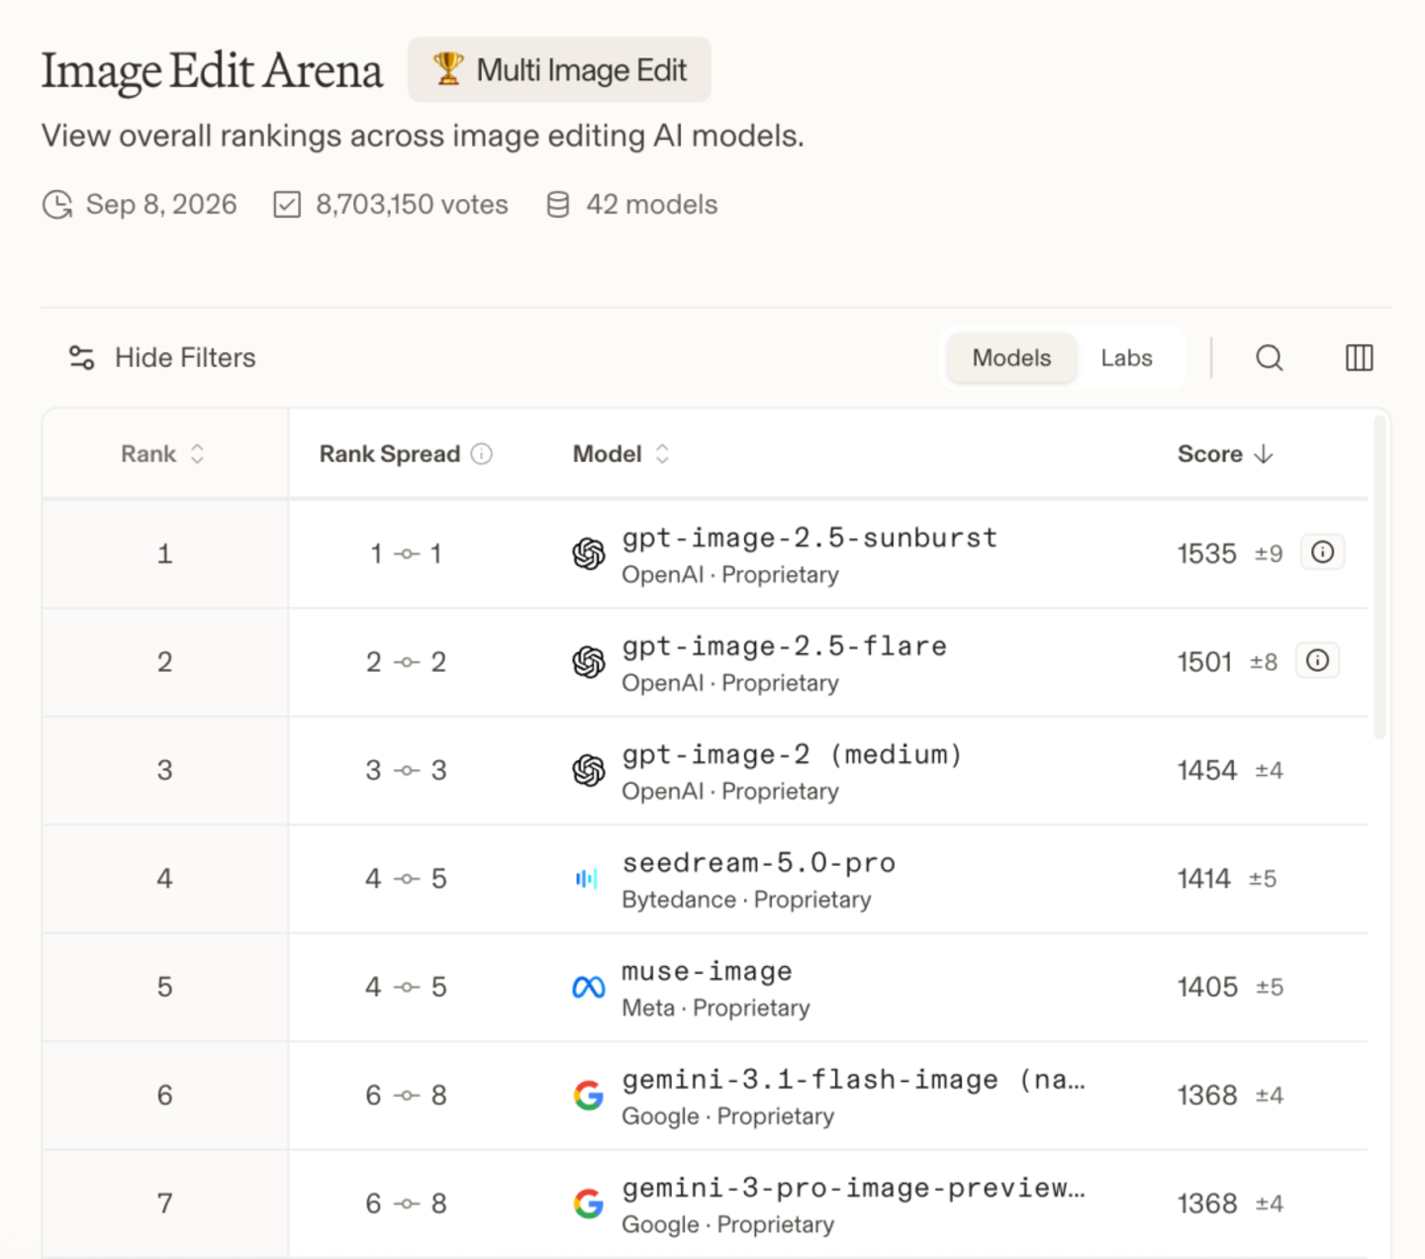The image size is (1425, 1259).
Task: Open the search icon in the toolbar
Action: 1270,357
